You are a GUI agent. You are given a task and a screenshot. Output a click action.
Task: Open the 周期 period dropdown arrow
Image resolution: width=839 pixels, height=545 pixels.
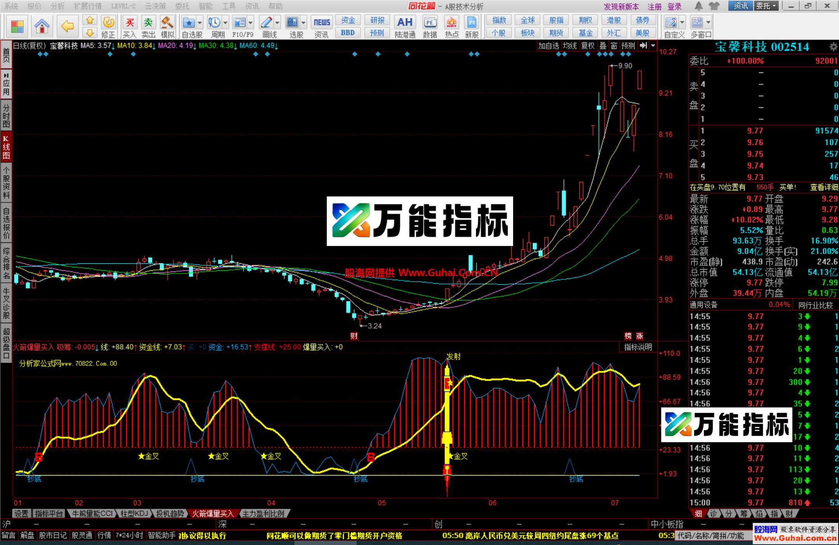(225, 22)
